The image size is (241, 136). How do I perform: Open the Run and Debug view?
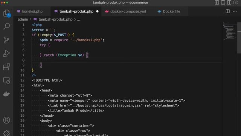[x=6, y=54]
